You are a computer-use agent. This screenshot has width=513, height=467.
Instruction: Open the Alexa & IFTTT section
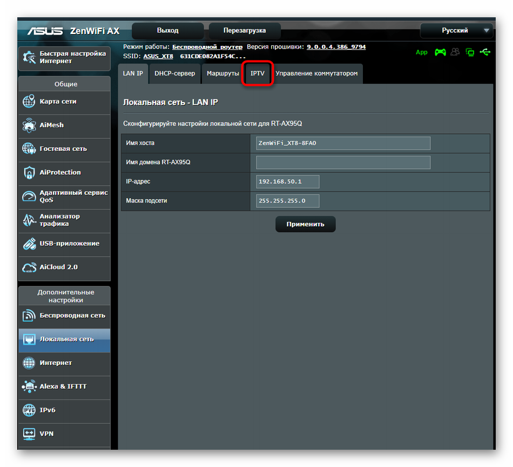pyautogui.click(x=64, y=387)
